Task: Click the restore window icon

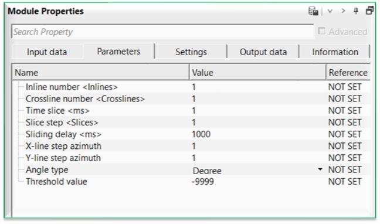Action: click(369, 11)
